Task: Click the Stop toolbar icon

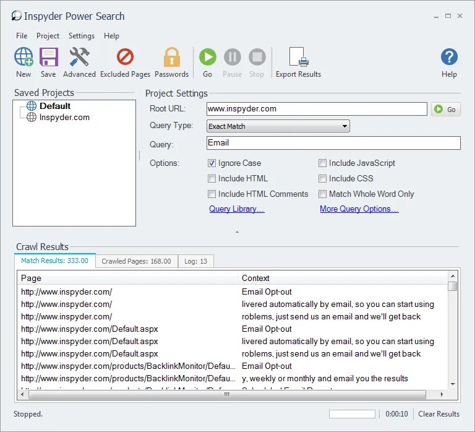Action: click(x=257, y=57)
